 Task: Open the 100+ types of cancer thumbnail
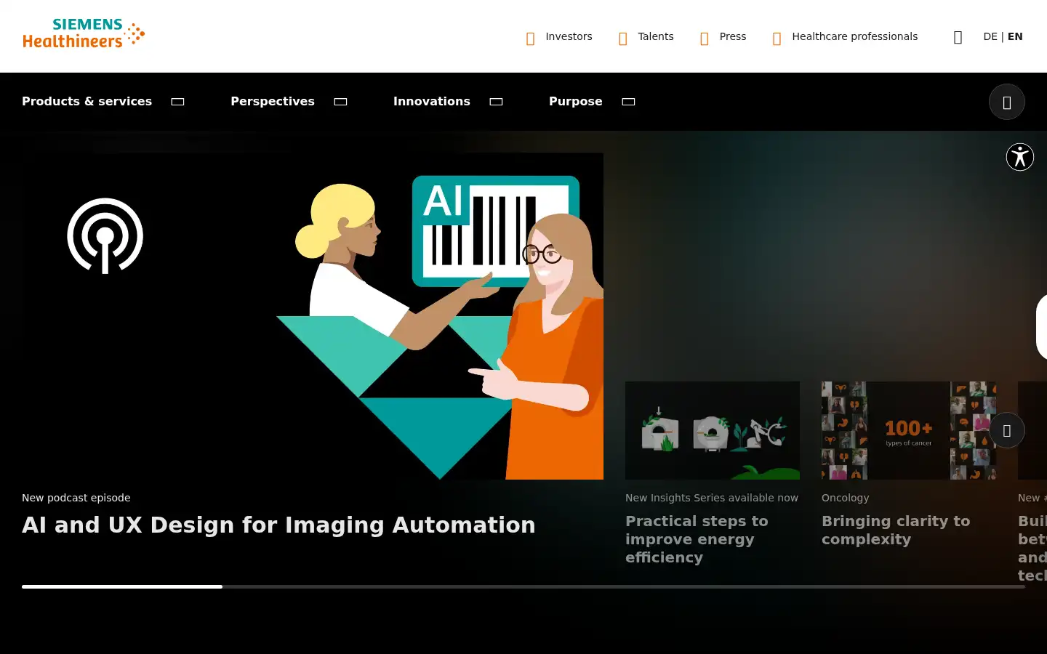click(909, 430)
